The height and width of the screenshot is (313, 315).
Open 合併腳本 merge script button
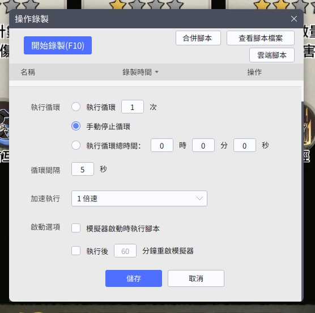[x=198, y=38]
